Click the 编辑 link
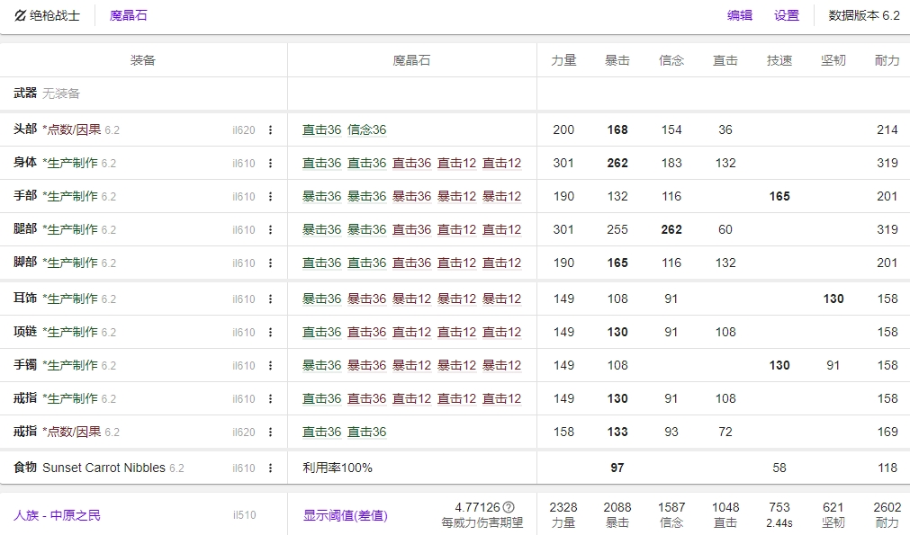 click(738, 14)
